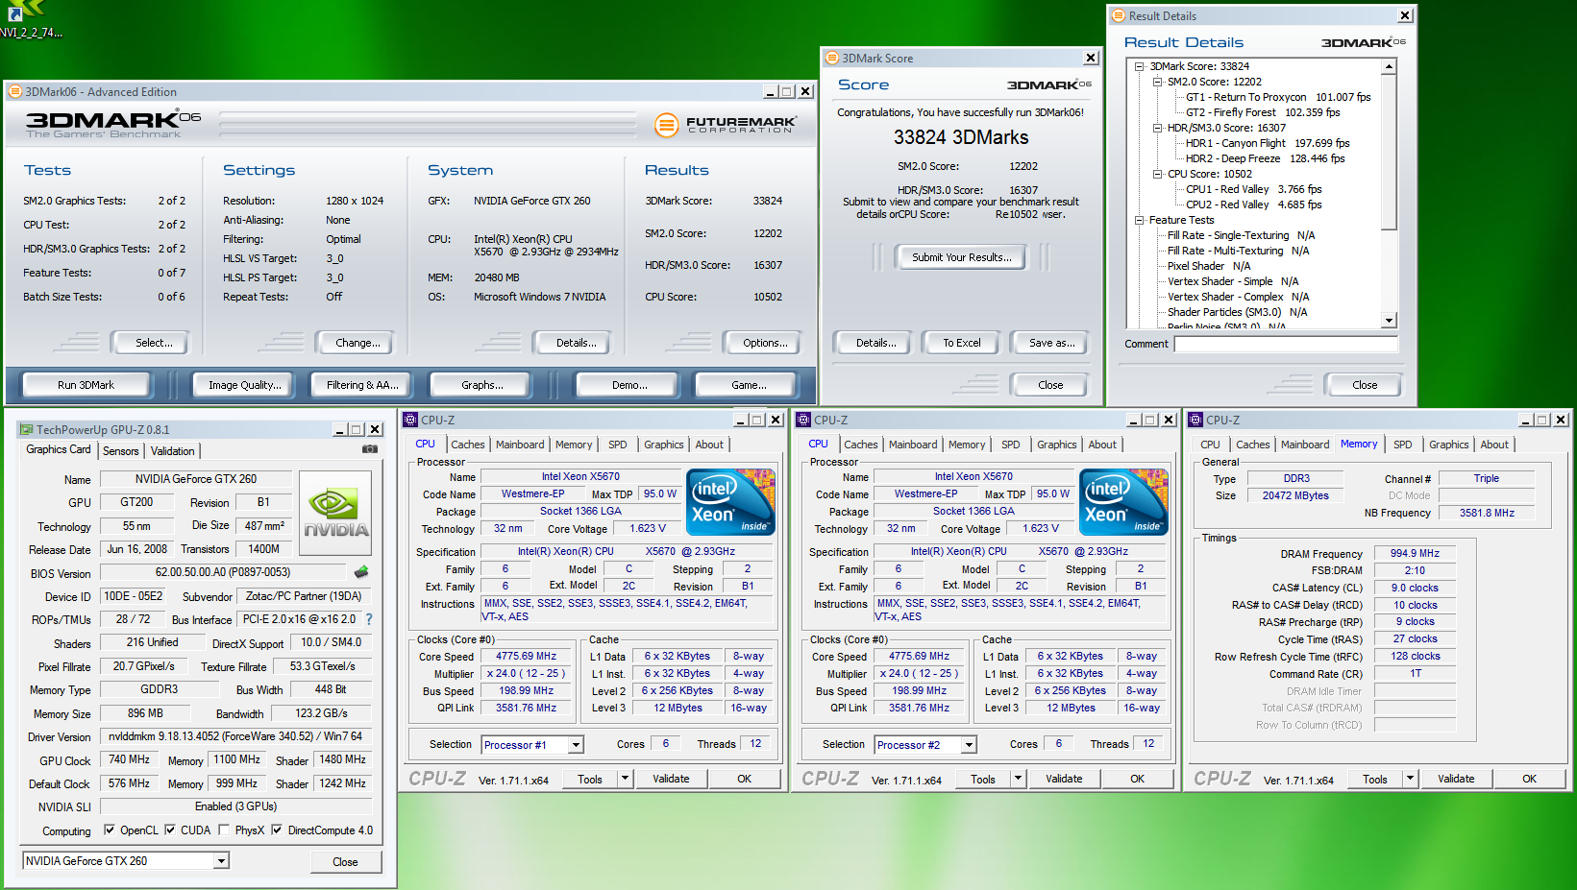The image size is (1577, 890).
Task: Open Filtering & AA... settings
Action: (x=362, y=385)
